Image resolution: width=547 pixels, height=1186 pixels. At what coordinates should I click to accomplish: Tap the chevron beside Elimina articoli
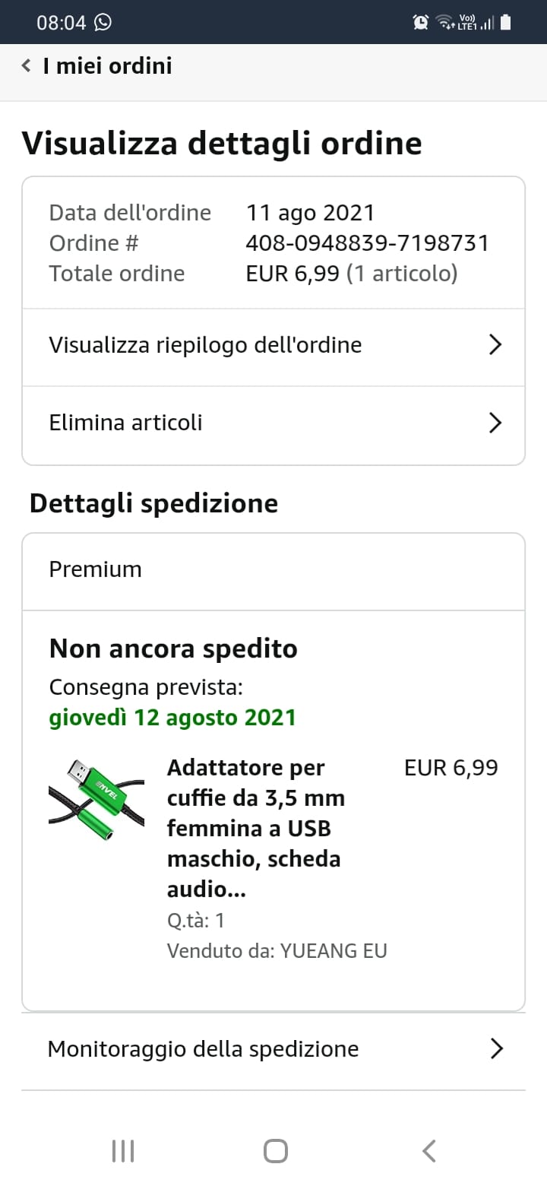[x=495, y=423]
